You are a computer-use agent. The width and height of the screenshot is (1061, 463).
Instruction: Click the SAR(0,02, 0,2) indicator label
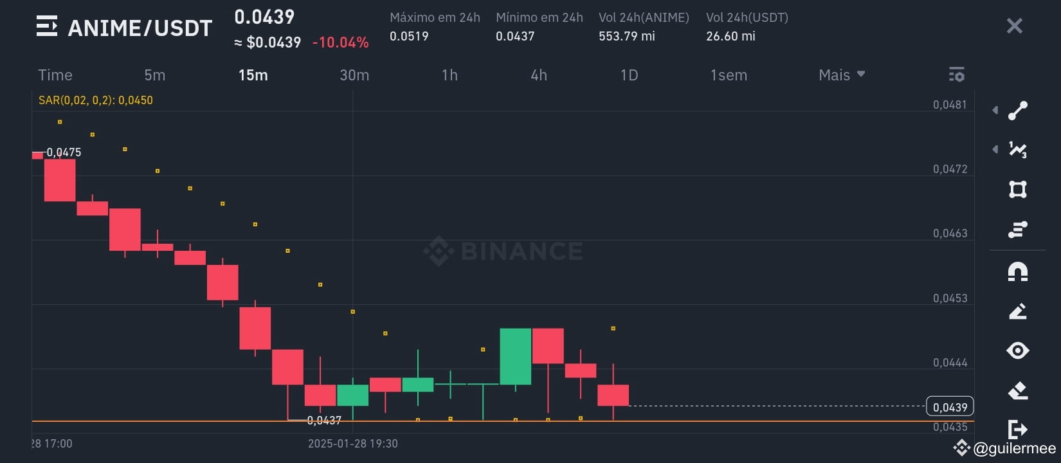pos(96,100)
